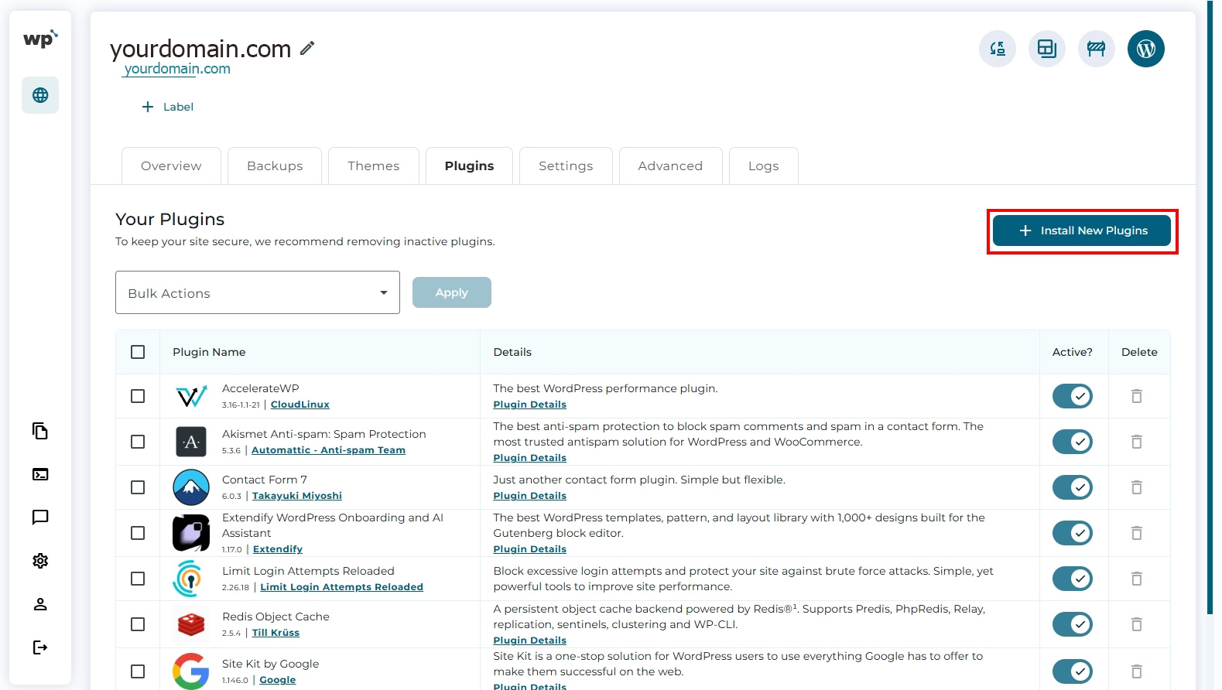Select the Plugins tab

coord(469,166)
